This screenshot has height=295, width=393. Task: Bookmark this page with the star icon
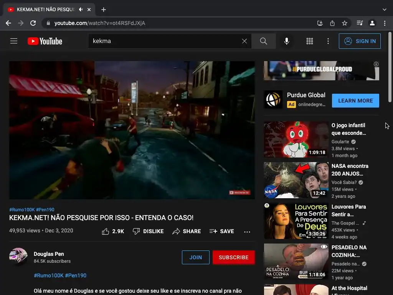(x=344, y=23)
